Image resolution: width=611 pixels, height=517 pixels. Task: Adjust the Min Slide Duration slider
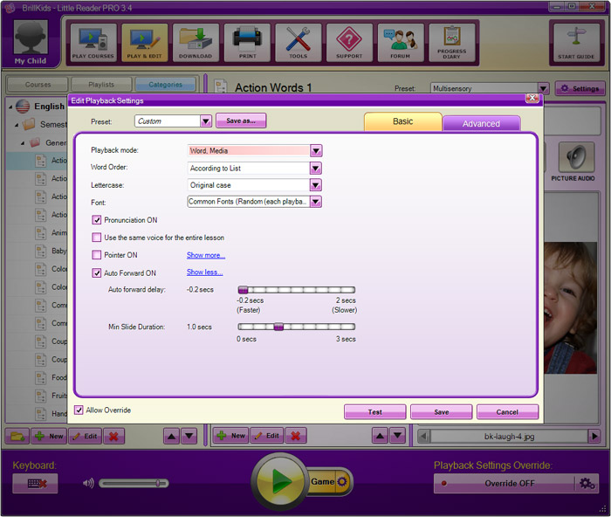coord(278,327)
